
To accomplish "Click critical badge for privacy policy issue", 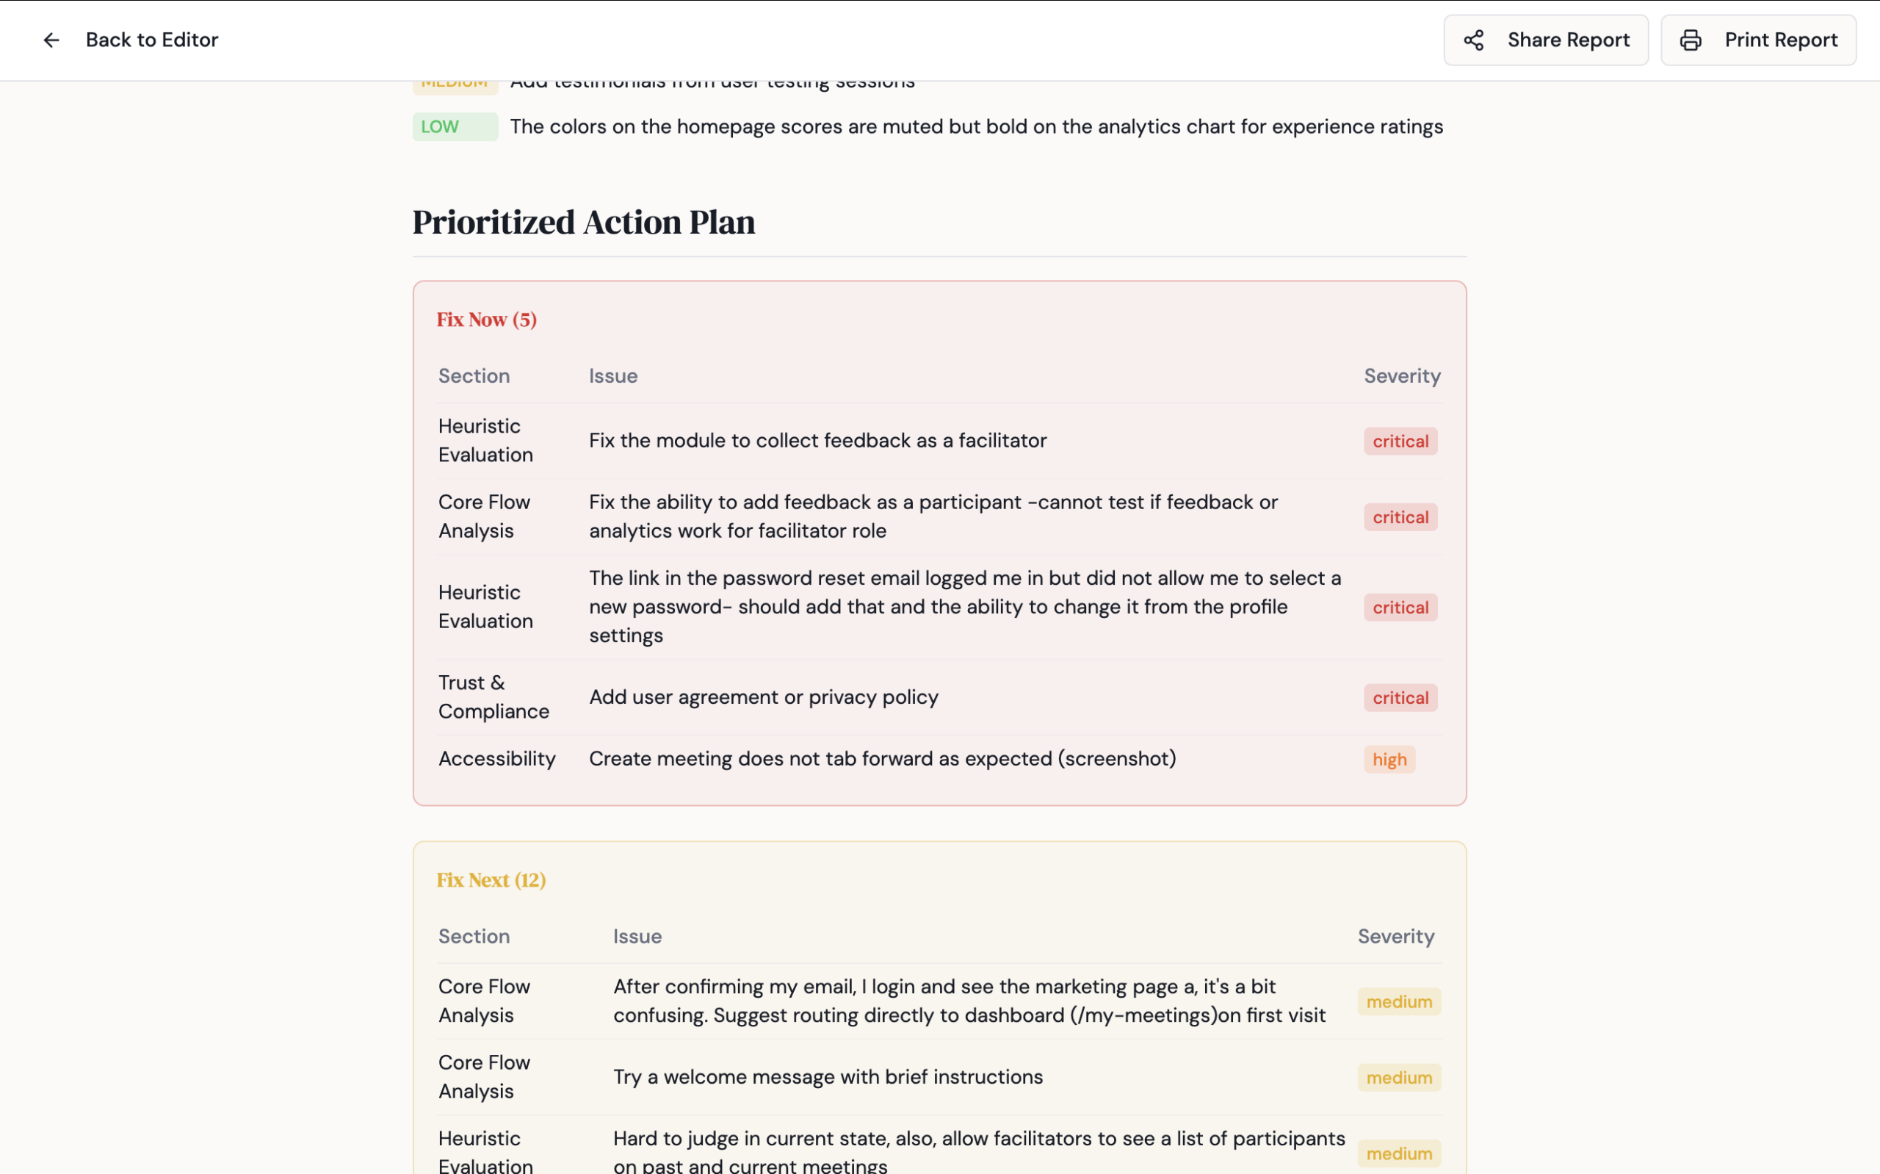I will tap(1400, 698).
